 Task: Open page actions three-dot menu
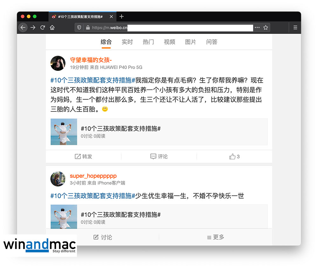coord(257,28)
